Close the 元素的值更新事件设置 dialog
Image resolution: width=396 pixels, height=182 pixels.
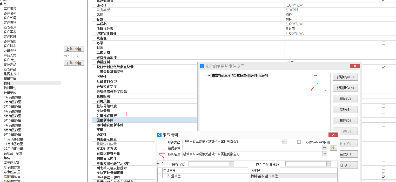coord(355,66)
